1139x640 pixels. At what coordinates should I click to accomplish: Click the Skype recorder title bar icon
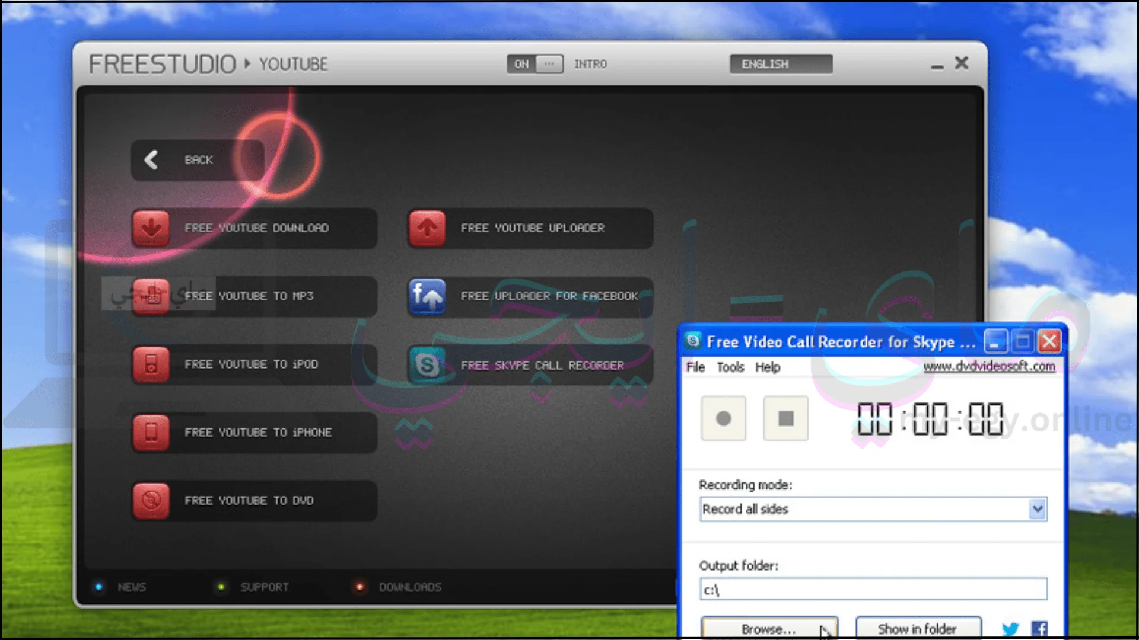693,341
